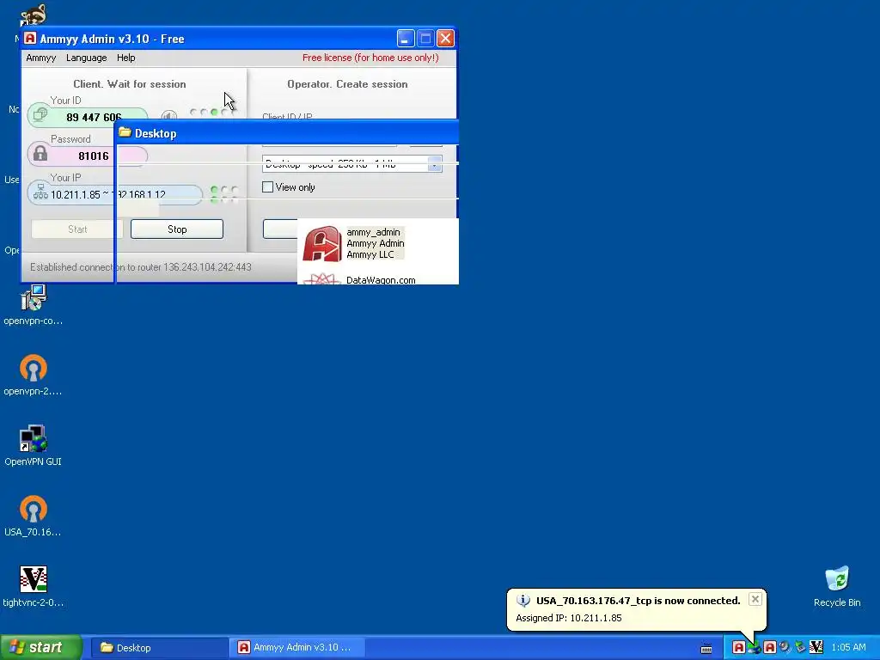
Task: Click the second Ammyy tray icon
Action: pyautogui.click(x=769, y=648)
